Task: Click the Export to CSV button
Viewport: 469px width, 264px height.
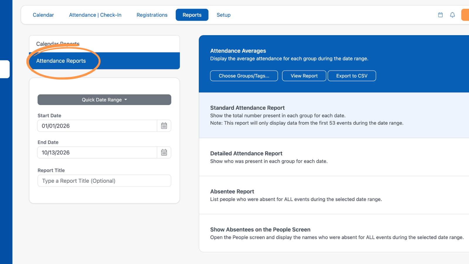Action: click(x=352, y=76)
